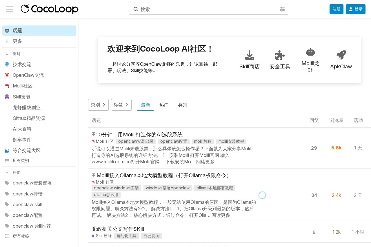The height and width of the screenshot is (247, 371).
Task: Open the topic 党政机关公文写作SKill
Action: [x=117, y=229]
